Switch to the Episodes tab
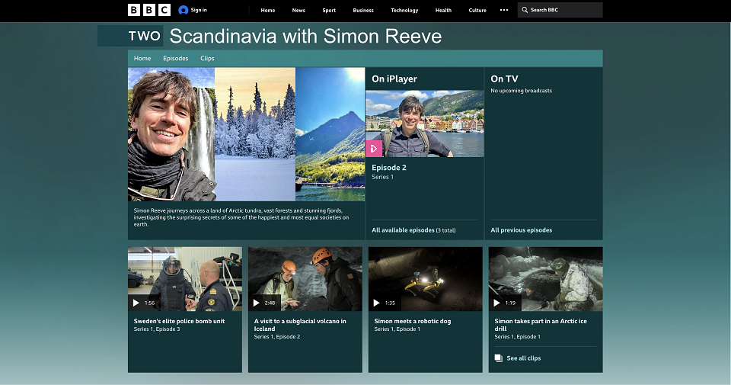 (176, 59)
